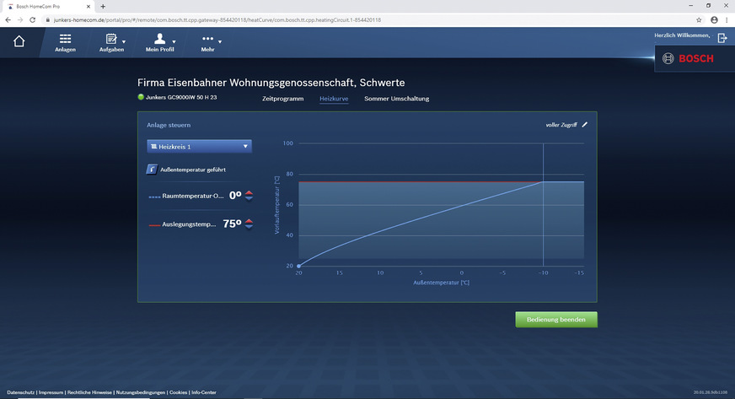Screen dimensions: 735x399
Task: Go to the home page icon
Action: [x=19, y=41]
